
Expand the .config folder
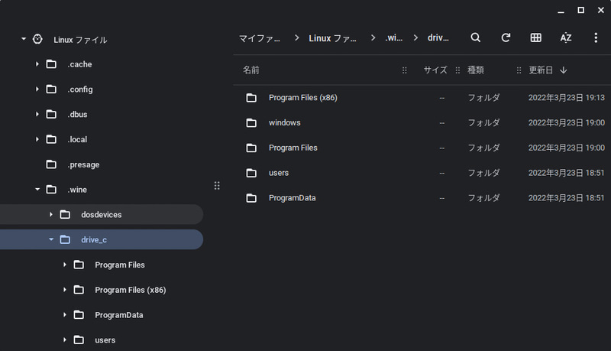click(37, 89)
